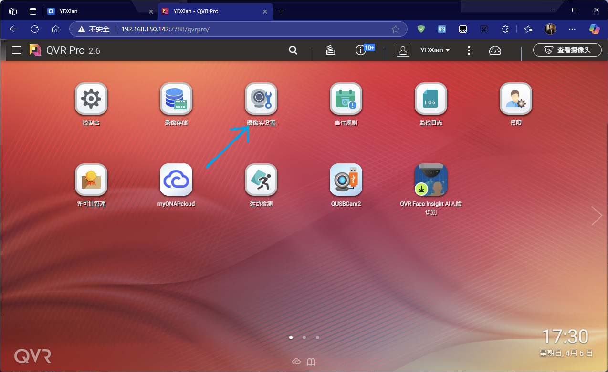Launch the QUSBCam2 app

346,180
